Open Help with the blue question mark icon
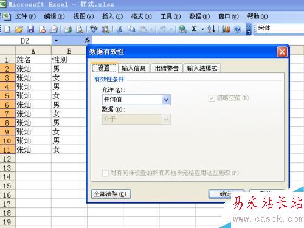 (237, 29)
